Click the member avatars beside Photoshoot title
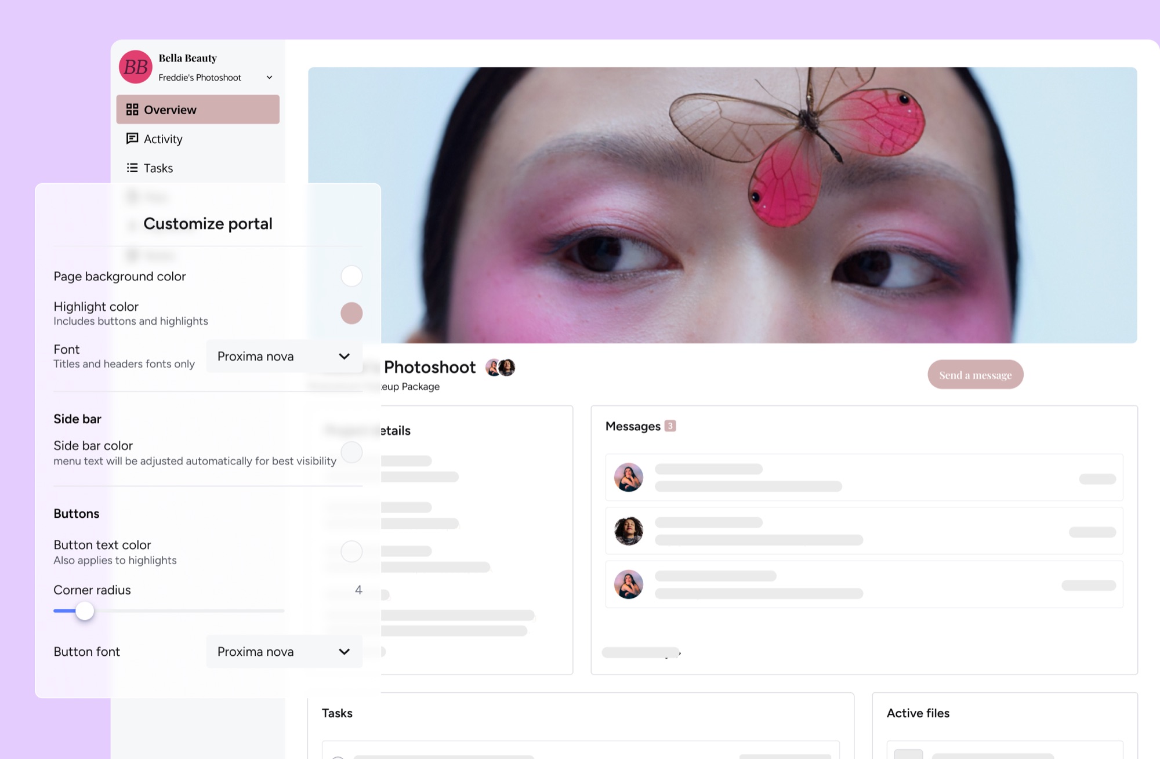This screenshot has height=759, width=1160. tap(501, 367)
